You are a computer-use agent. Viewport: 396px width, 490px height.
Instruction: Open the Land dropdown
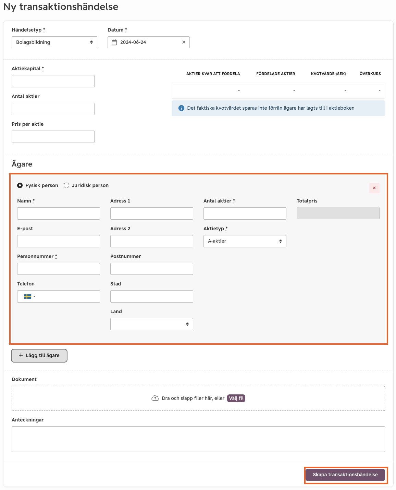[x=152, y=324]
